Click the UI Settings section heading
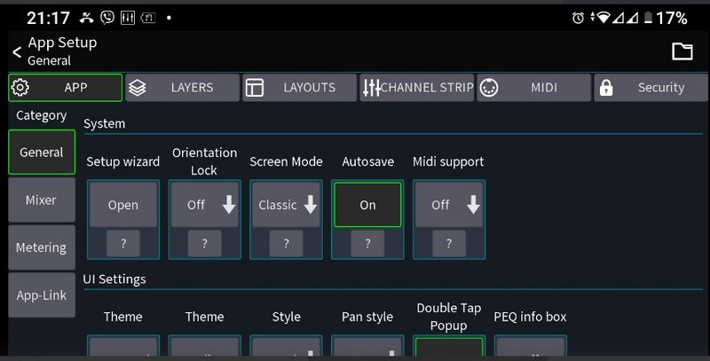 pos(114,279)
